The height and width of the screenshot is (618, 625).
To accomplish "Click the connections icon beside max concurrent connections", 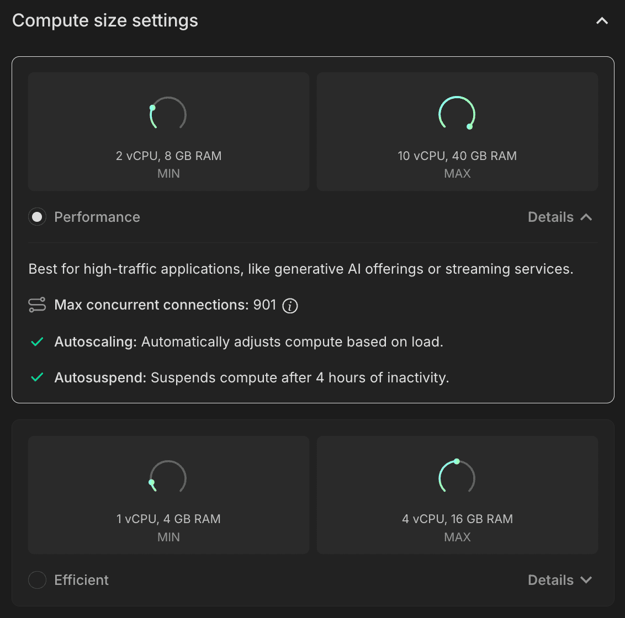I will (x=36, y=305).
